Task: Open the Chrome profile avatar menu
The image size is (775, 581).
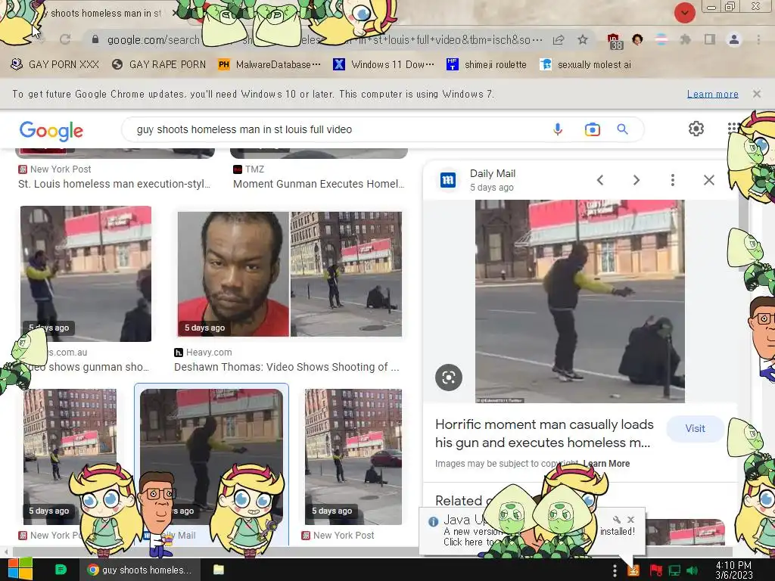Action: [734, 39]
